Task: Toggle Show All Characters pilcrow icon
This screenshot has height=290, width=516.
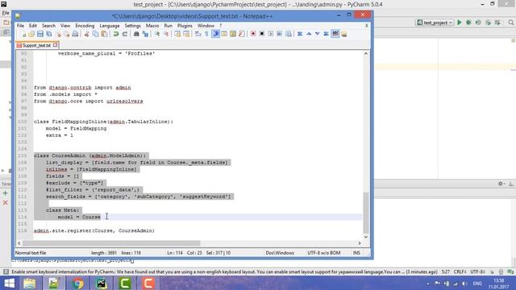Action: tap(206, 34)
